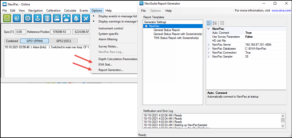Click the log scrollbar down arrow
292x138 pixels.
click(283, 126)
